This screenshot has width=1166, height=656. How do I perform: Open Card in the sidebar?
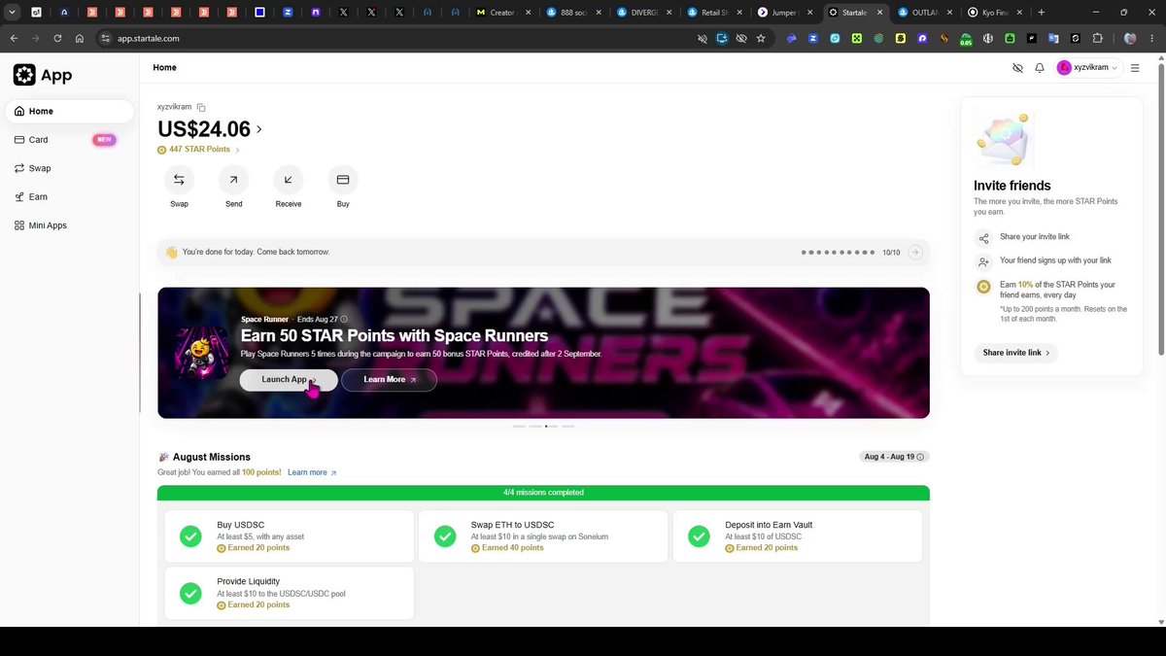pyautogui.click(x=69, y=140)
